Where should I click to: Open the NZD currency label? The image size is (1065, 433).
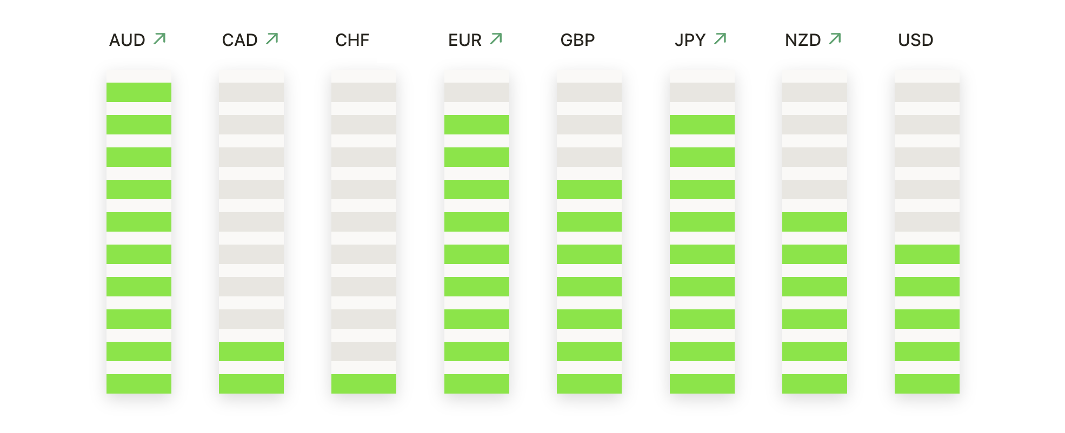(x=803, y=40)
